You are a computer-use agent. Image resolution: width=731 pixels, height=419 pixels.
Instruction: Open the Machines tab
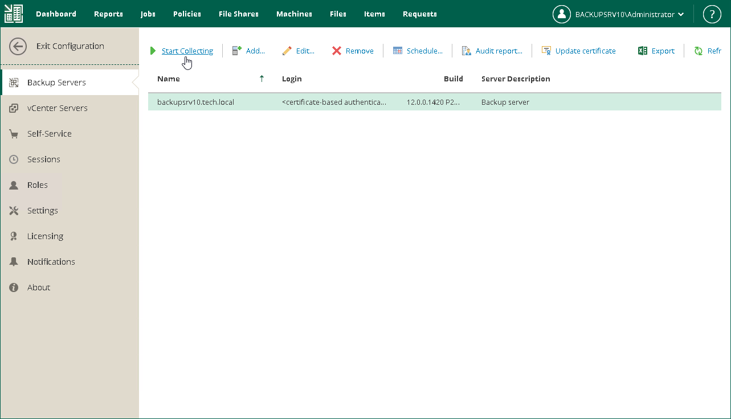pos(294,14)
